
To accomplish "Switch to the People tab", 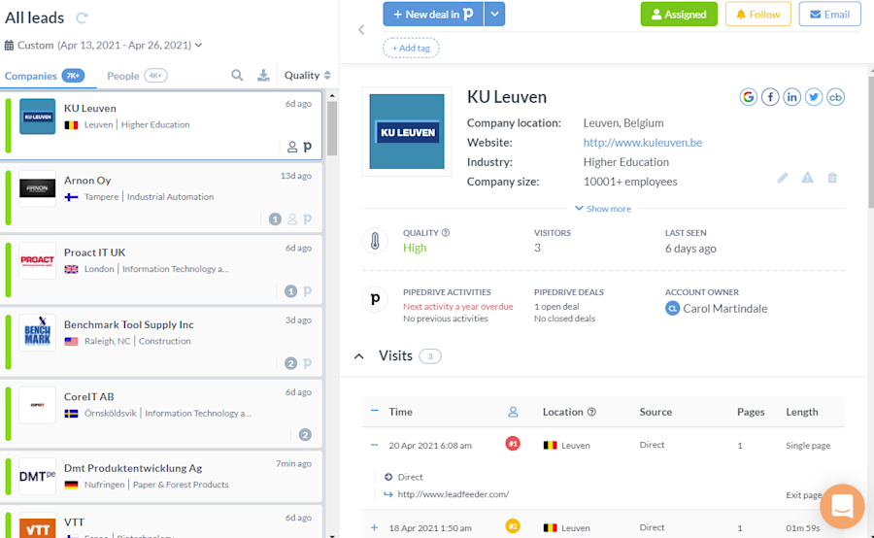I will (x=137, y=76).
